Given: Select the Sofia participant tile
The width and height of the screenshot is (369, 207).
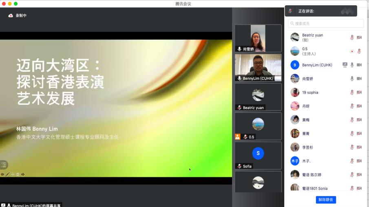Looking at the screenshot, I should coord(258,155).
